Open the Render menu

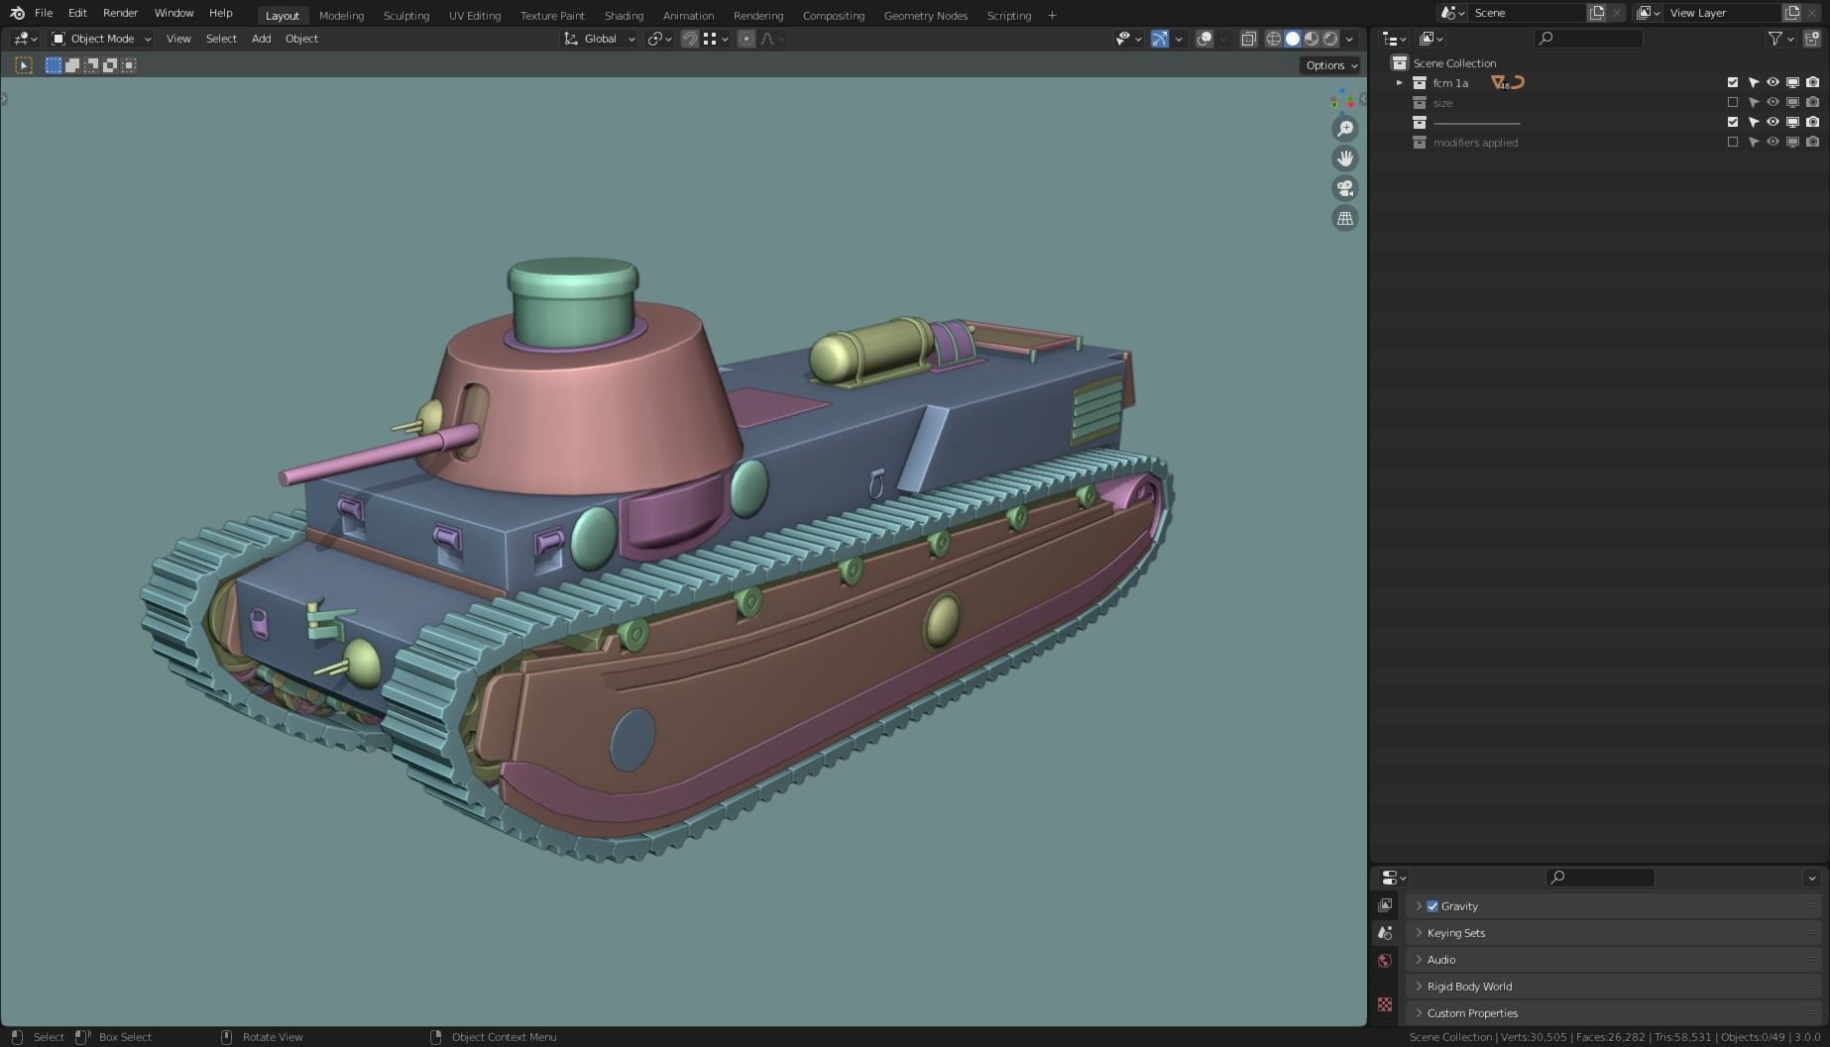(x=121, y=13)
